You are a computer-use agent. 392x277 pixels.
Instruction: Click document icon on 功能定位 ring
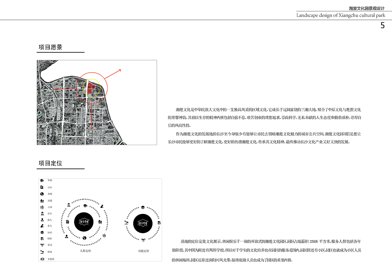click(x=159, y=223)
